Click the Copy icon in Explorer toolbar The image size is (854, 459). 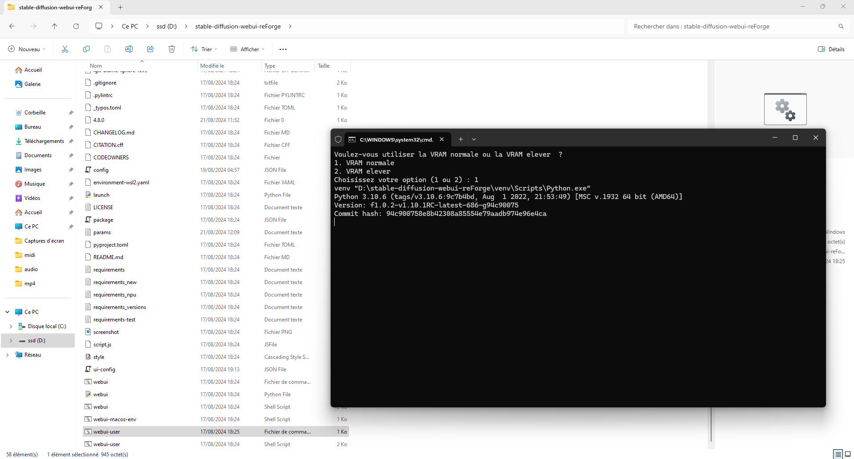point(86,49)
